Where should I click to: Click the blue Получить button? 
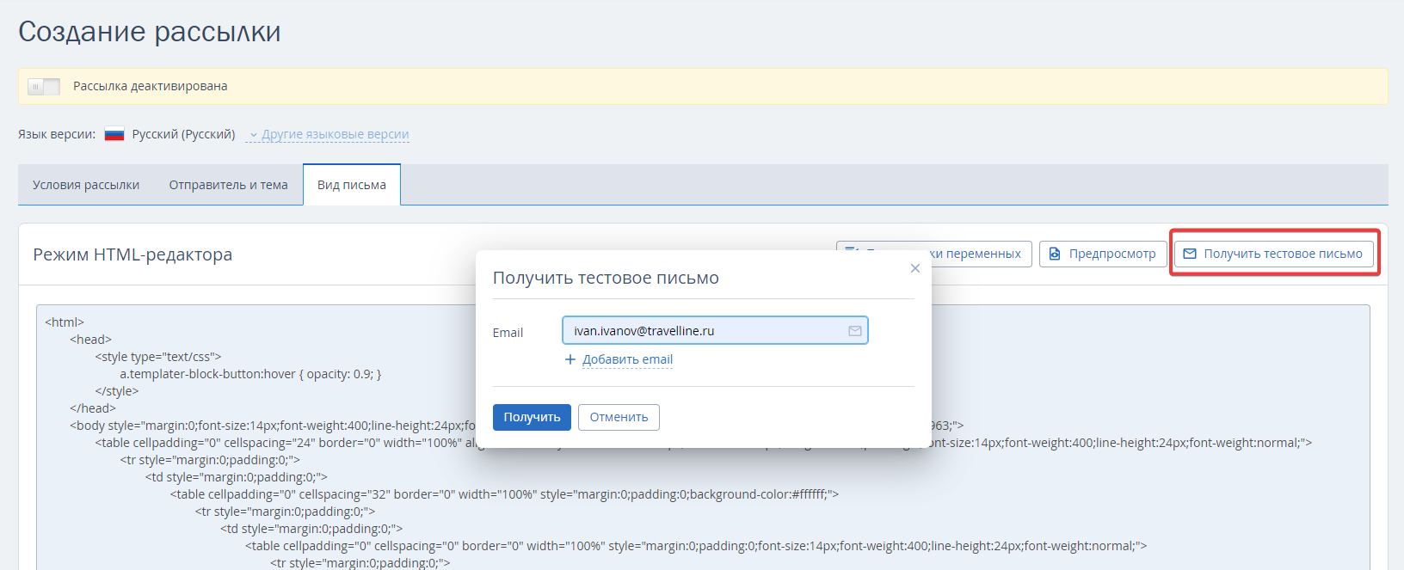pyautogui.click(x=532, y=417)
